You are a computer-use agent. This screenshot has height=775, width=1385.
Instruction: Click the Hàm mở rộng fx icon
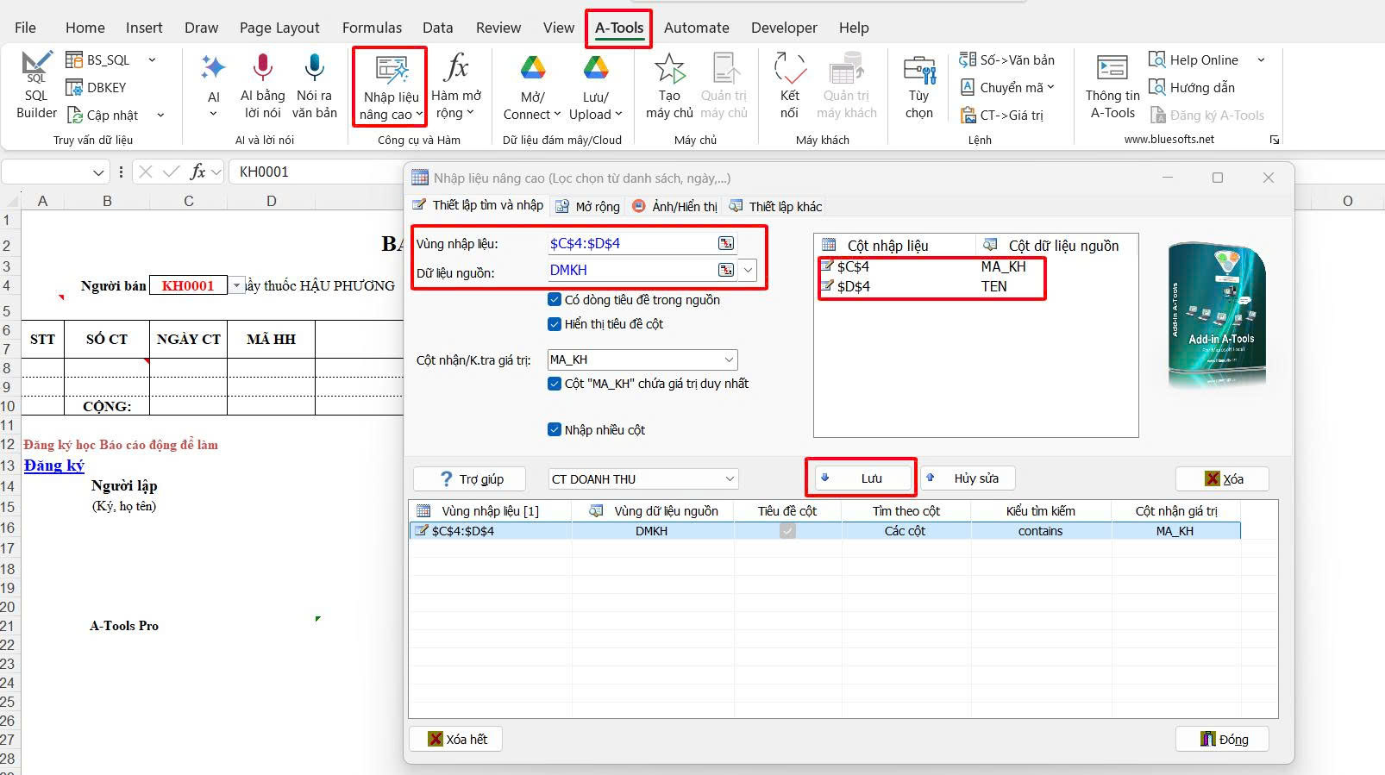point(456,69)
